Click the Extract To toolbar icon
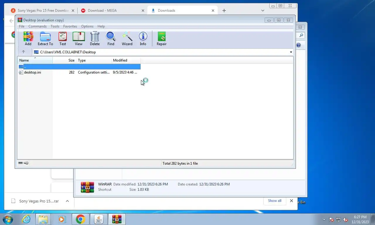 45,39
